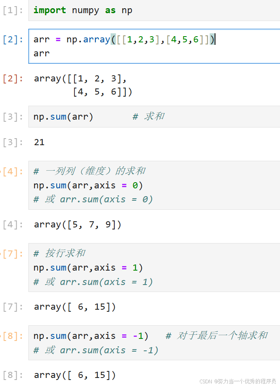Click the comment # 或 arr.sum(axis = -1)
Image resolution: width=280 pixels, height=387 pixels.
coord(96,350)
